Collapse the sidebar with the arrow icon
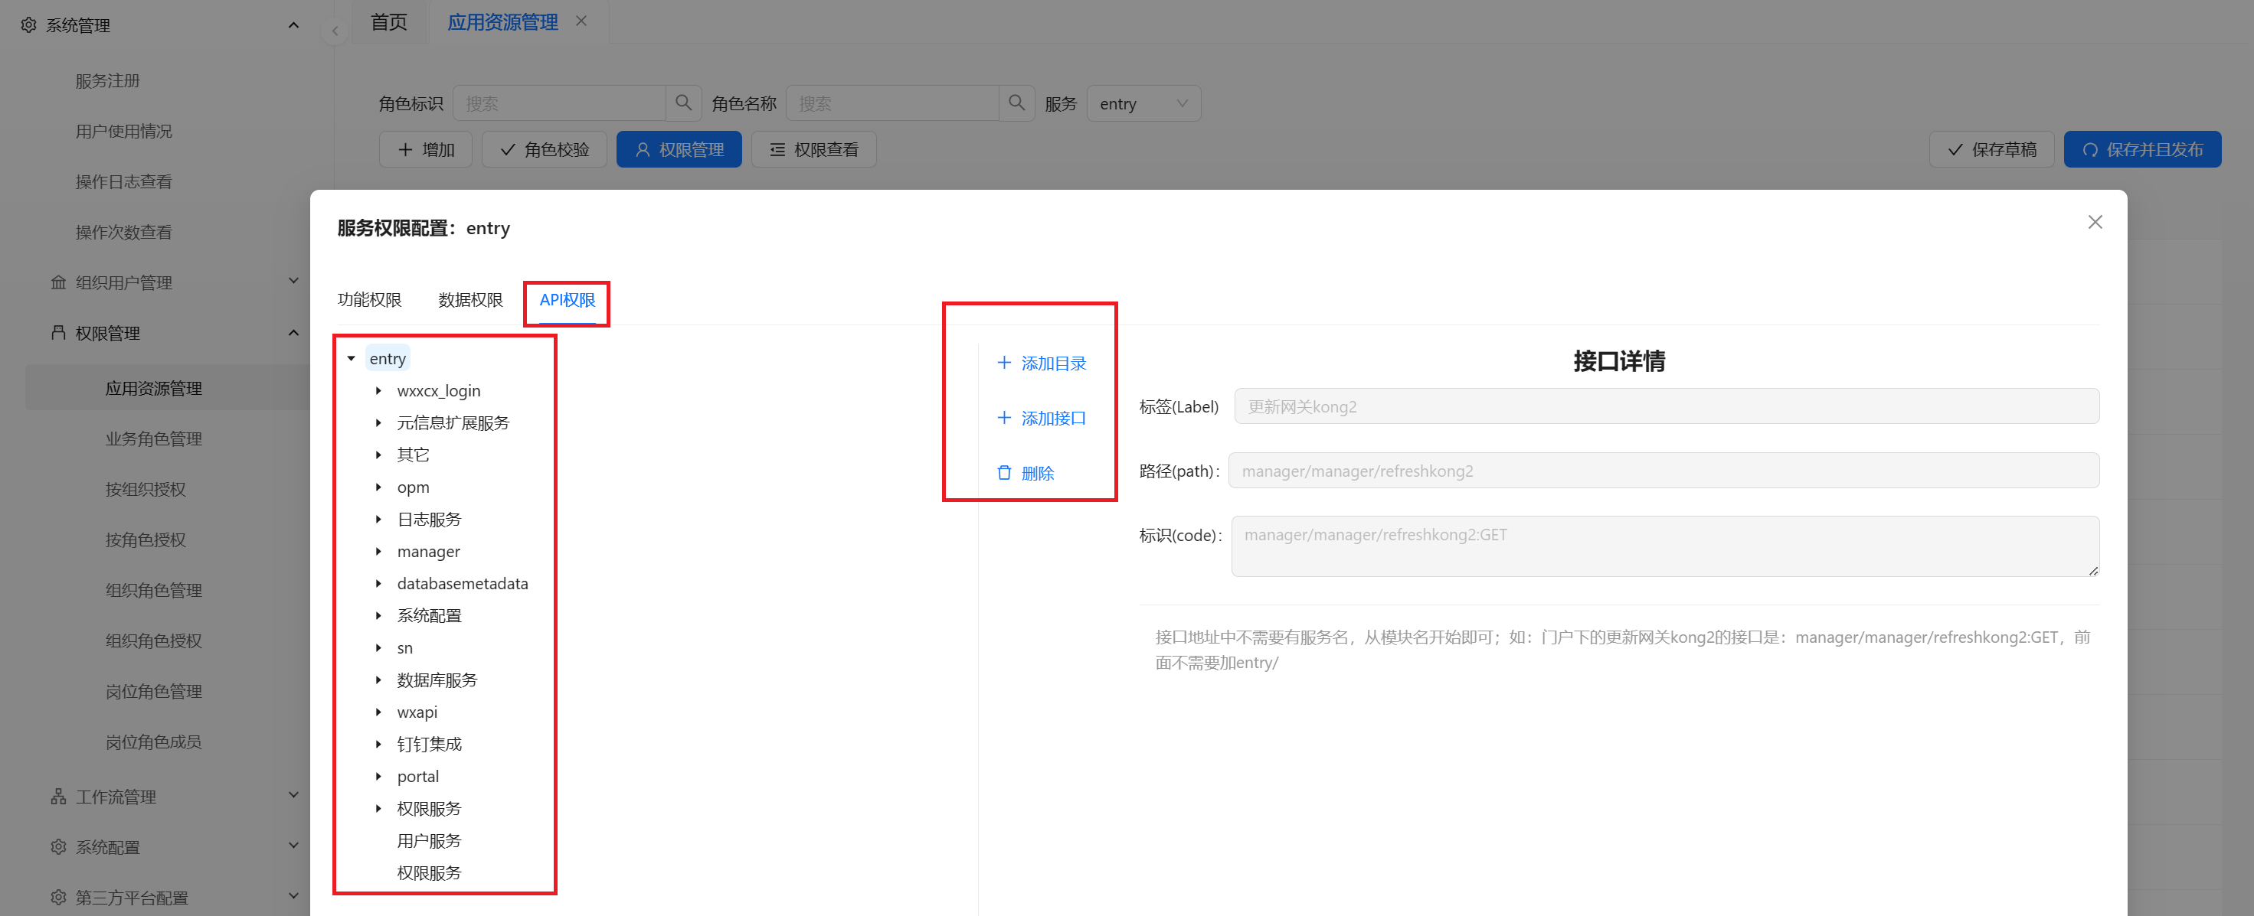This screenshot has width=2254, height=916. [x=334, y=31]
